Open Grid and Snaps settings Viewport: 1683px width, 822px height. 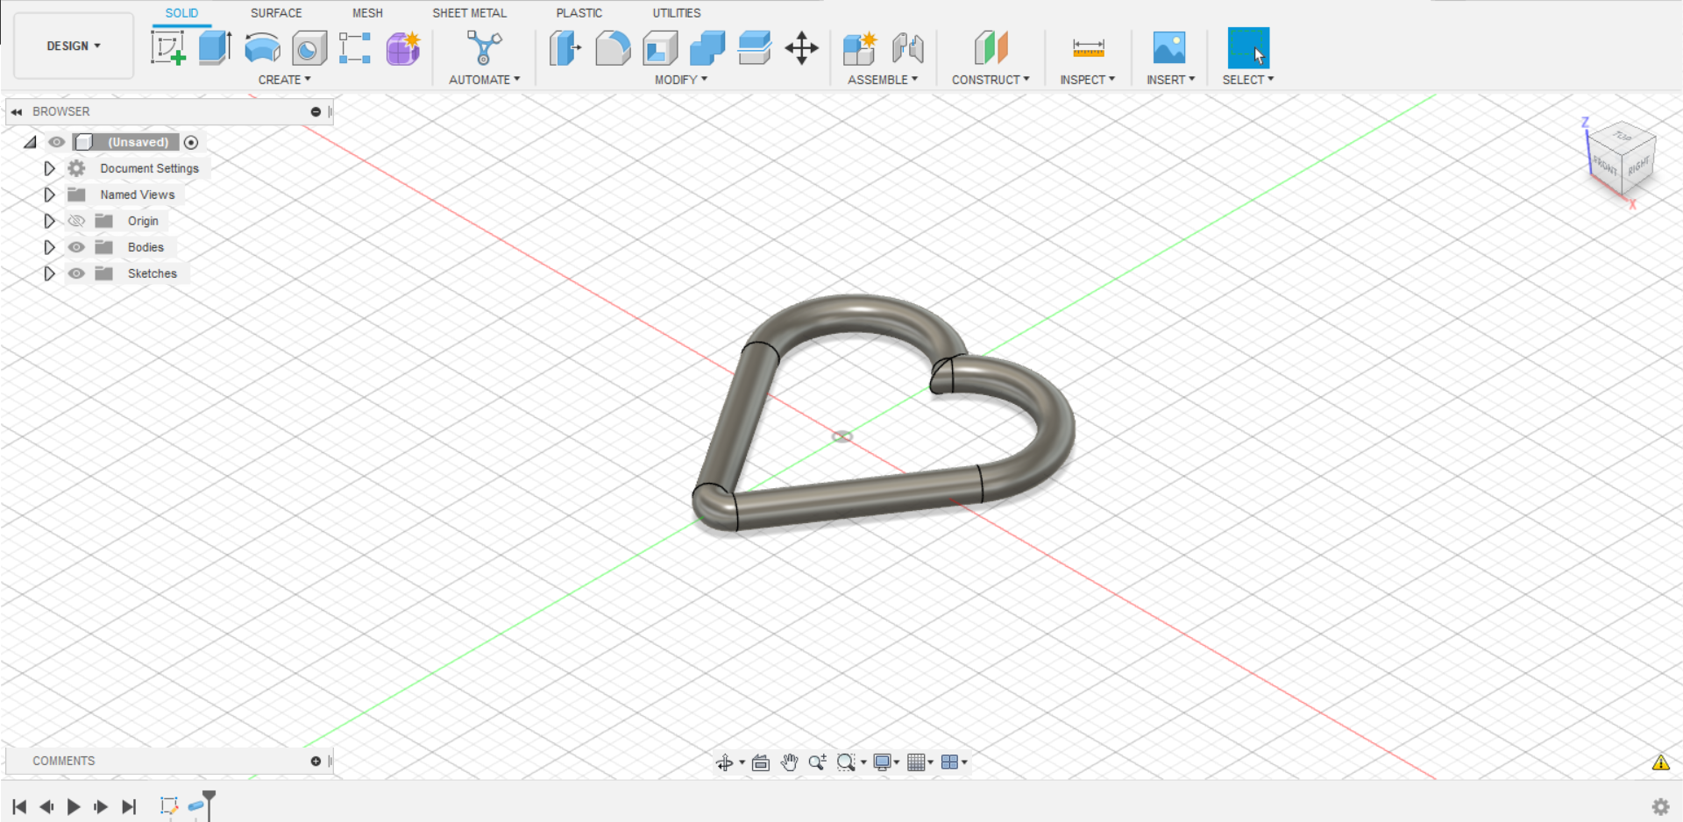(916, 762)
